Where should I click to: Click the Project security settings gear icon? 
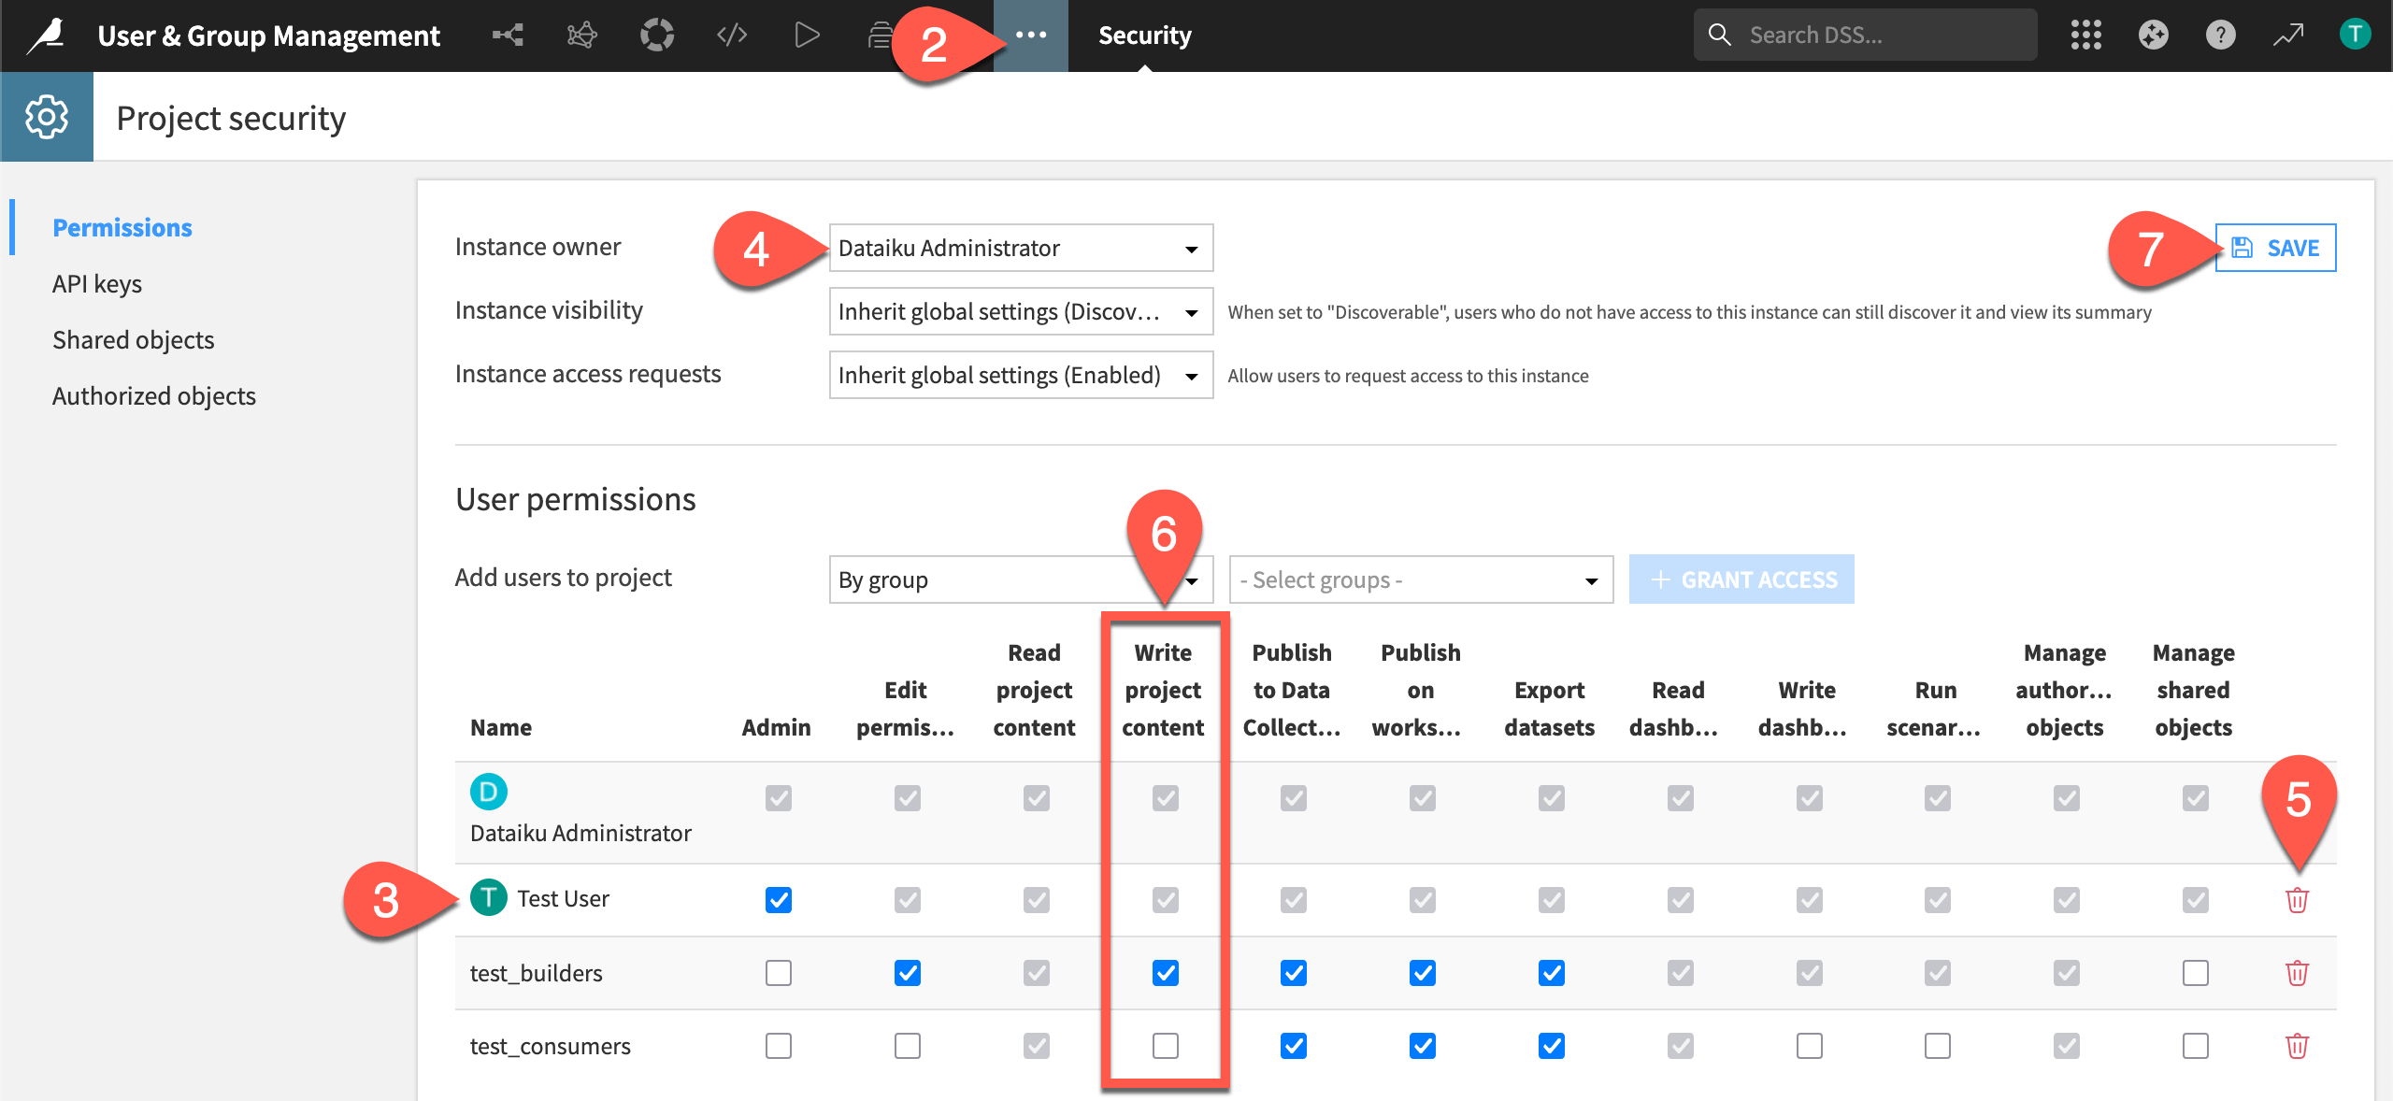[47, 117]
